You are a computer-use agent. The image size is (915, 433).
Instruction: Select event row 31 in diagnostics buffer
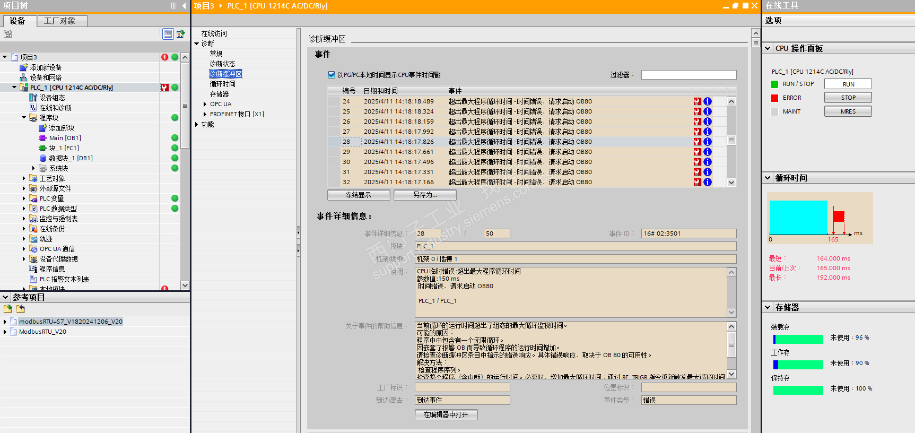click(527, 172)
